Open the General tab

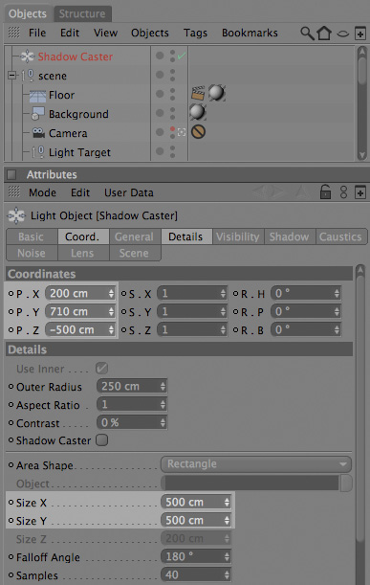point(134,236)
